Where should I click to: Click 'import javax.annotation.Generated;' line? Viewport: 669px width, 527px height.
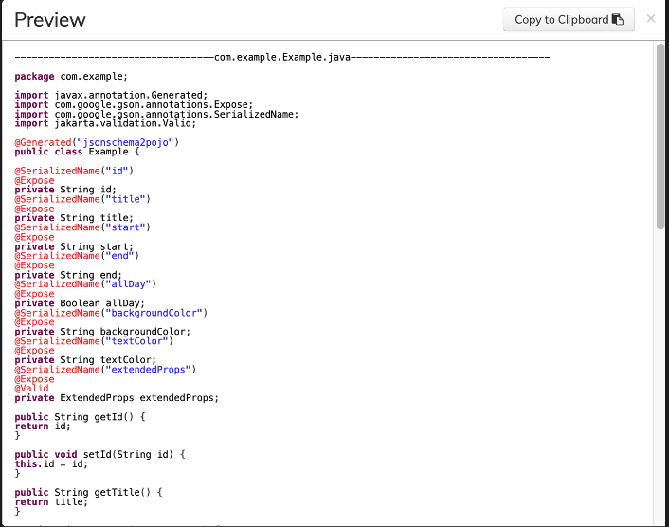[x=111, y=95]
